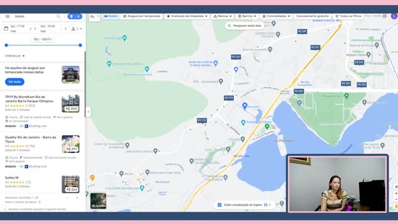Open the Comodidades filter dropdown

(x=276, y=16)
